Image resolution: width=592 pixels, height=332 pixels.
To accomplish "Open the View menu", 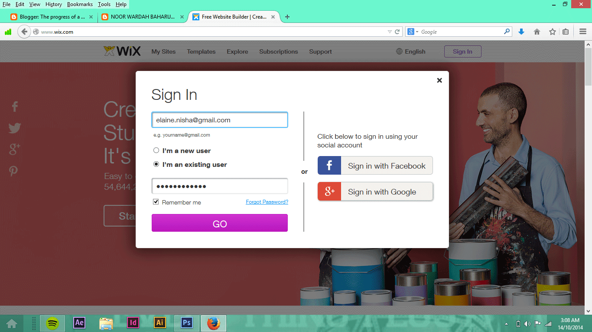I will [35, 4].
